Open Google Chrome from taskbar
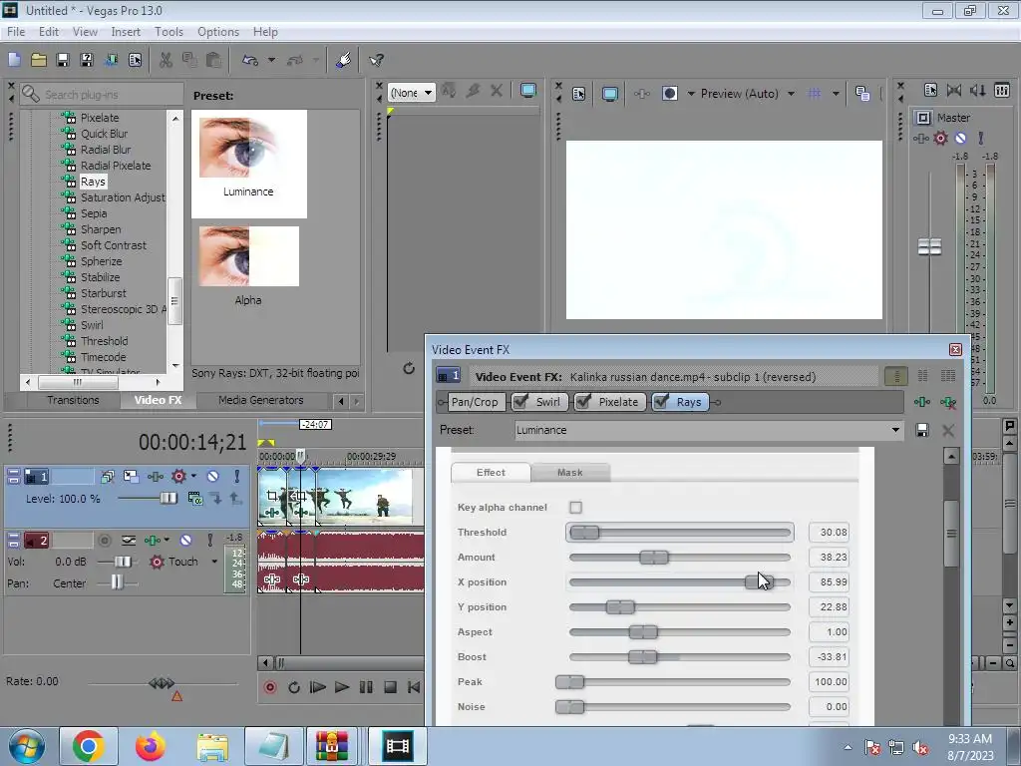The image size is (1021, 766). pos(89,746)
